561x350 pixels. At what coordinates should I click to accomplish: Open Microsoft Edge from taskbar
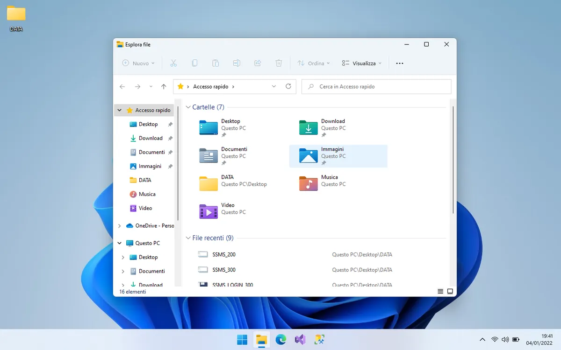tap(280, 339)
